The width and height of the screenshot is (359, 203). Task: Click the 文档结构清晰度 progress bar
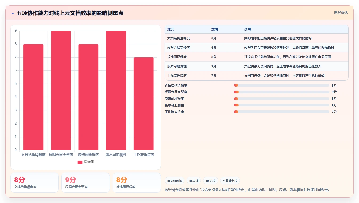click(281, 85)
